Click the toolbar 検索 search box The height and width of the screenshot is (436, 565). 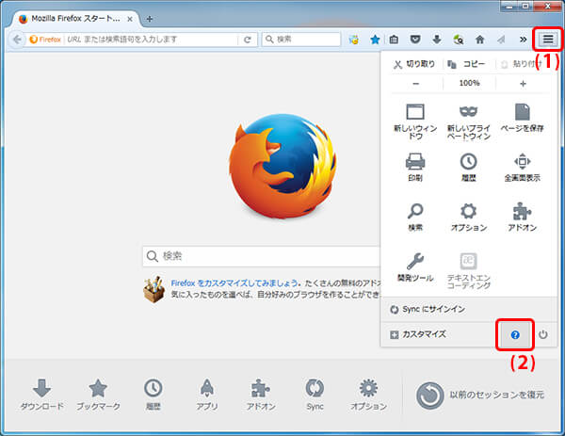301,40
